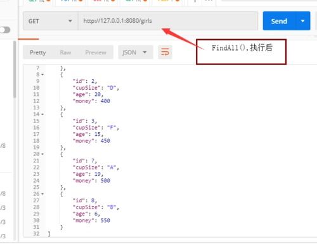Toggle the wrap lines icon

(165, 52)
